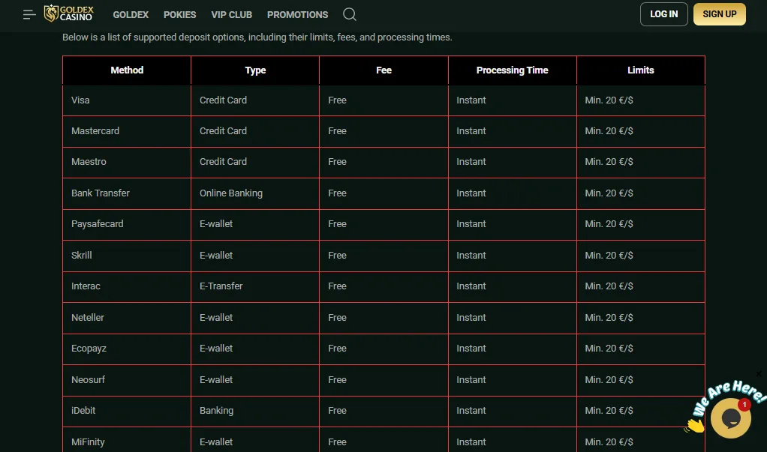Click Instant in Neosurf row
767x452 pixels.
512,380
